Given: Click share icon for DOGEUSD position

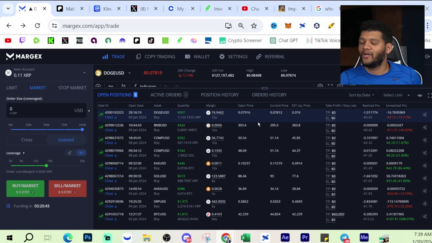Looking at the screenshot, I should point(425,115).
